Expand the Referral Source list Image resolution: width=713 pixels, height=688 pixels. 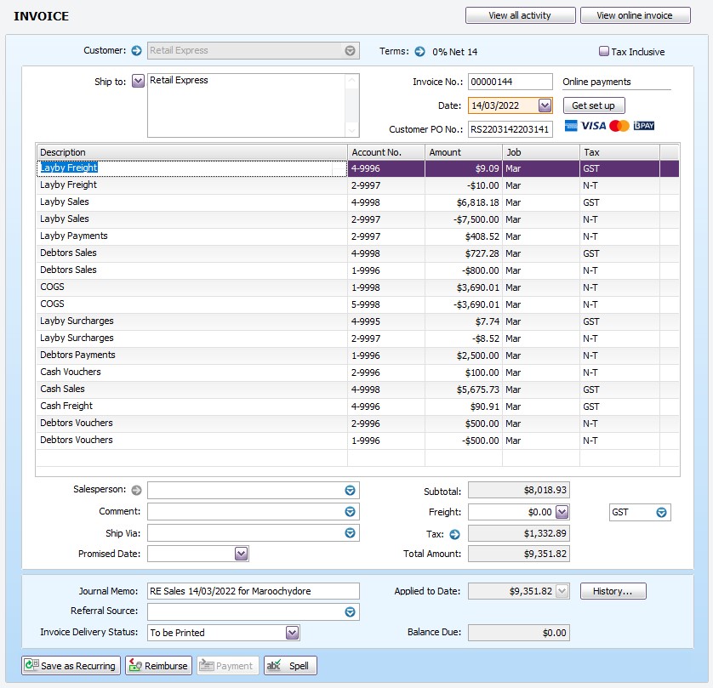coord(350,611)
